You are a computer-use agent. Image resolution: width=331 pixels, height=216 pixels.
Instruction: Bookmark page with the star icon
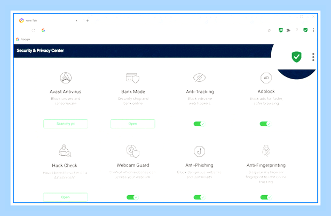(x=269, y=30)
